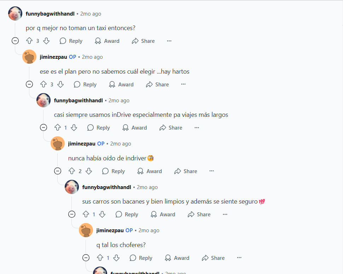This screenshot has height=274, width=343.
Task: Downvote the "ese es el plan" comment
Action: point(60,85)
